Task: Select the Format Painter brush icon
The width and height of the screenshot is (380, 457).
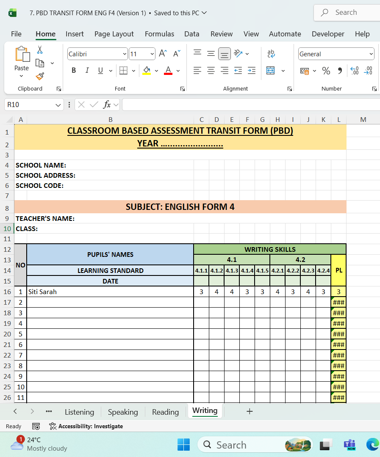Action: pos(40,76)
